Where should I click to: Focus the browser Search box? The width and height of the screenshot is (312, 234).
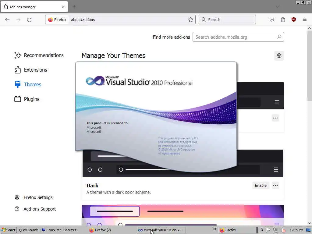coord(227,19)
